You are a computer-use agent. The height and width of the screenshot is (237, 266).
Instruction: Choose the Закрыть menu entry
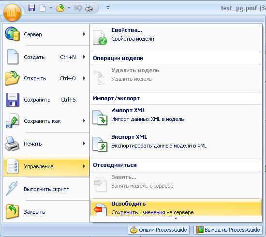(46, 212)
